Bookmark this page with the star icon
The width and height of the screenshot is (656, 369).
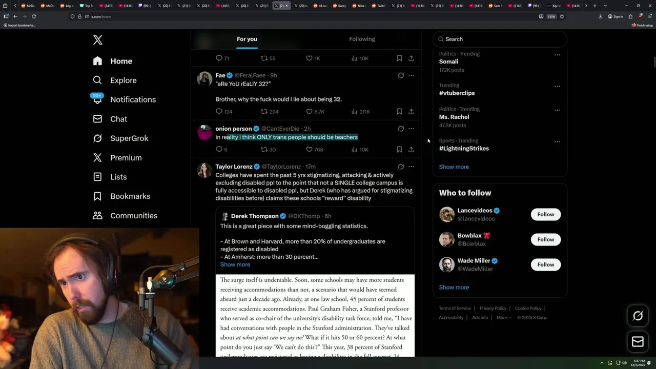point(562,16)
